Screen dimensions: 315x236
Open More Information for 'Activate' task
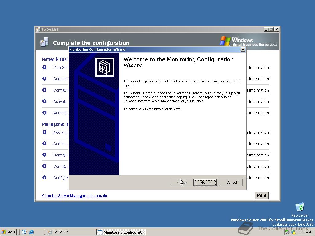pyautogui.click(x=258, y=101)
